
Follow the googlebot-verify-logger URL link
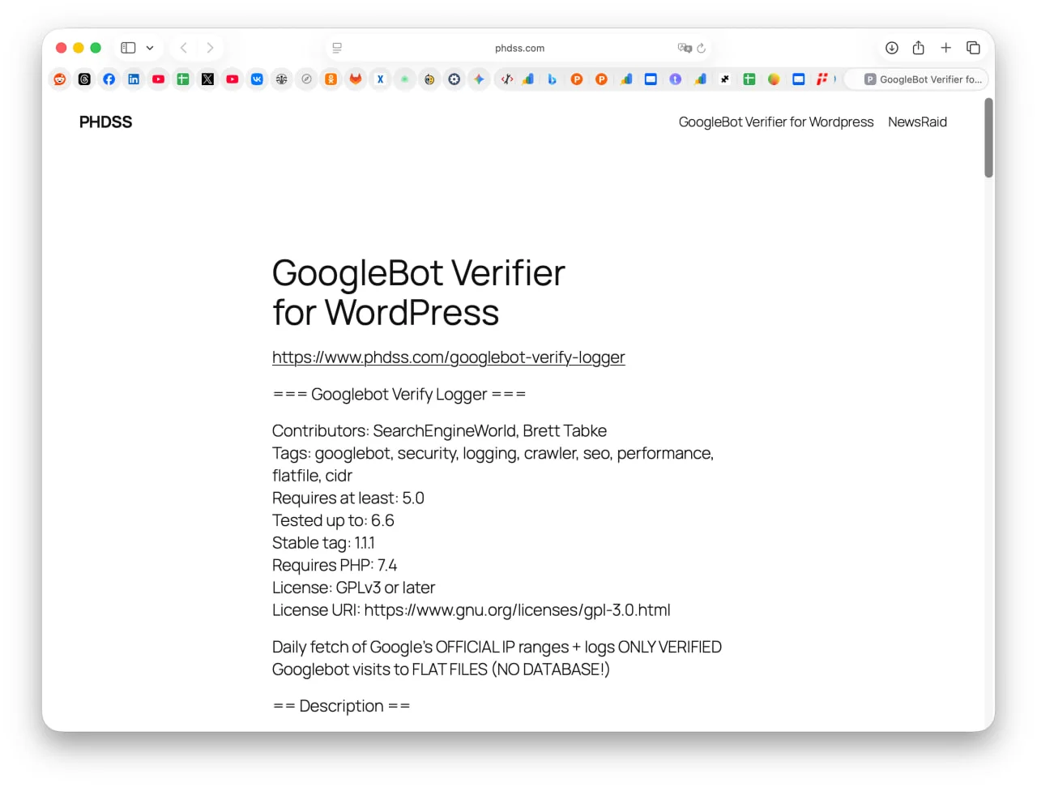point(448,357)
